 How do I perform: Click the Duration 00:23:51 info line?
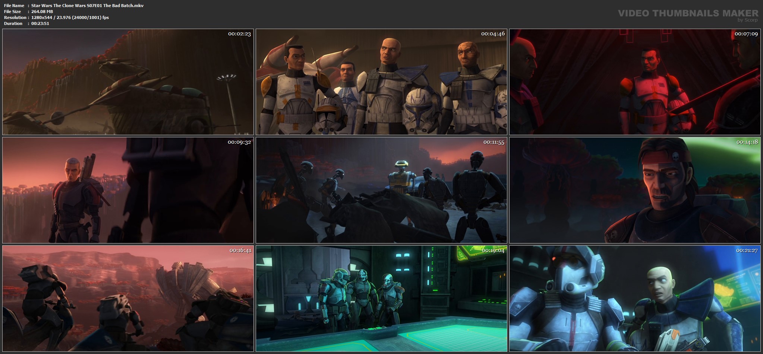(x=26, y=23)
